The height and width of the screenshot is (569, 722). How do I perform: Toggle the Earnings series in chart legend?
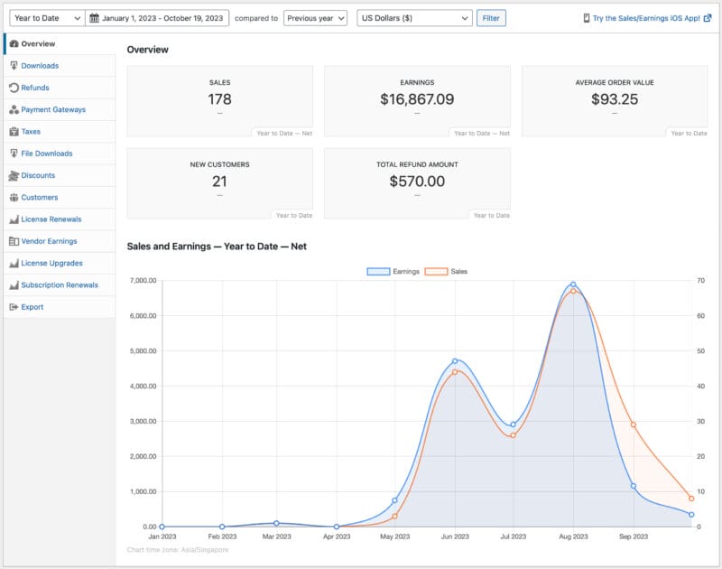[x=393, y=271]
